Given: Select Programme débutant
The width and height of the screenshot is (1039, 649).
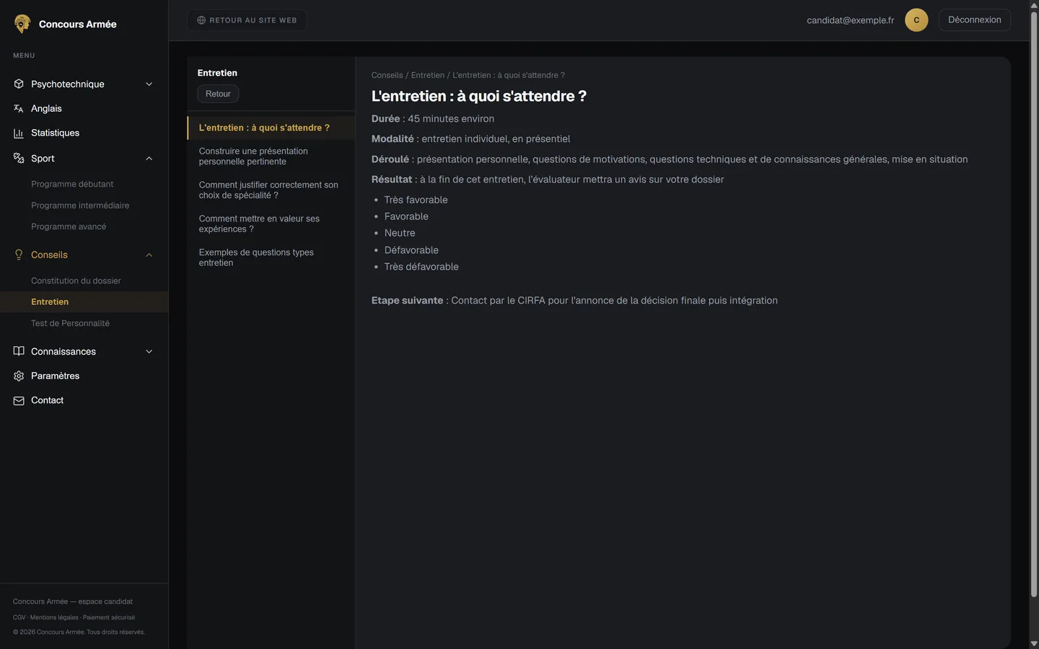Looking at the screenshot, I should click(72, 184).
